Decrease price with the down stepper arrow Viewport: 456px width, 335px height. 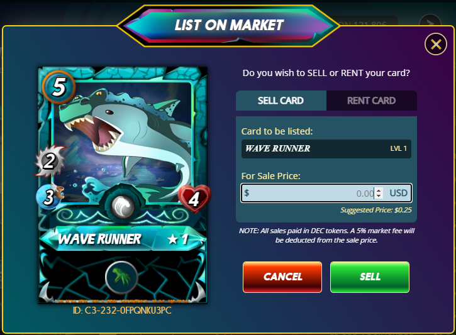[x=379, y=196]
